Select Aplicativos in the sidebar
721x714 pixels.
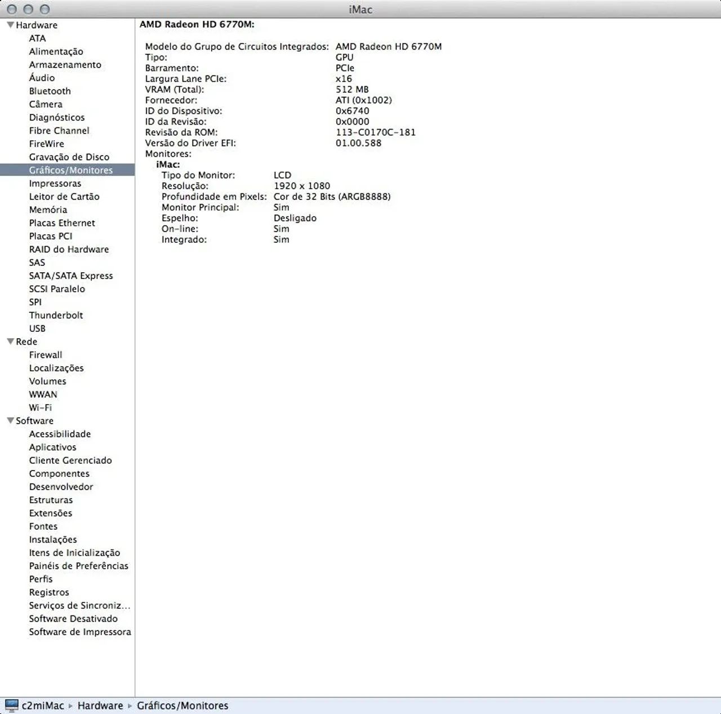tap(52, 447)
